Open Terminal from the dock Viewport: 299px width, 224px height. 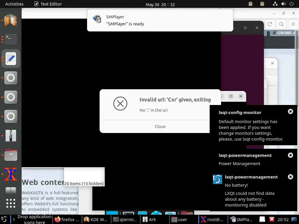click(x=11, y=39)
